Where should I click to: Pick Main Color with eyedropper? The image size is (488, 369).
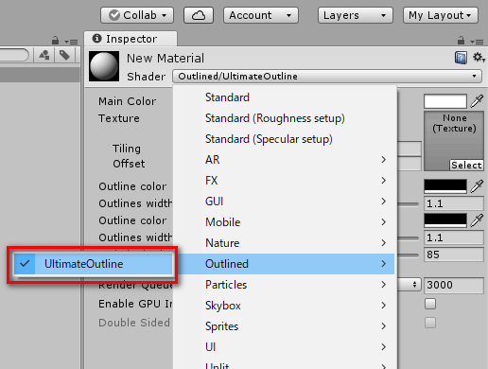(477, 101)
